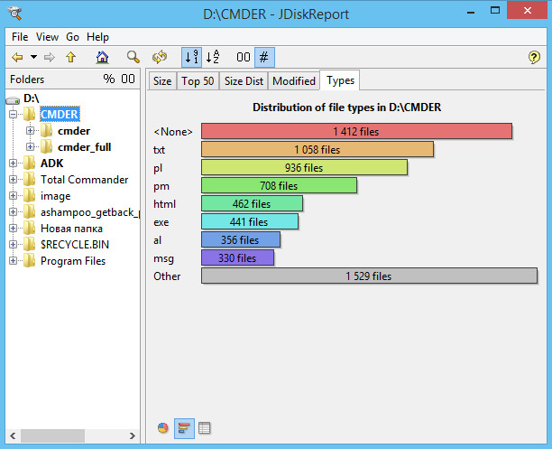Screen dimensions: 552x449
Task: Click the yellow pl 936 files bar
Action: pos(304,167)
